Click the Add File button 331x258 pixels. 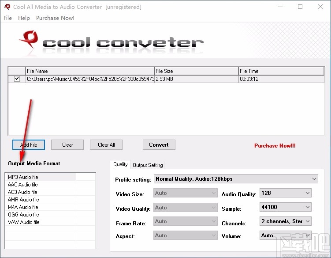click(29, 145)
